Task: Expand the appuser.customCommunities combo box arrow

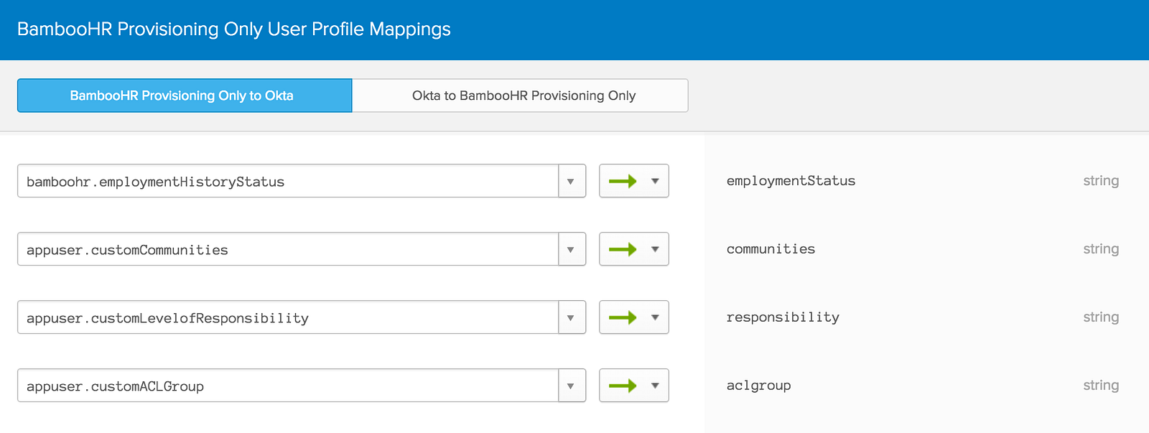Action: pos(571,250)
